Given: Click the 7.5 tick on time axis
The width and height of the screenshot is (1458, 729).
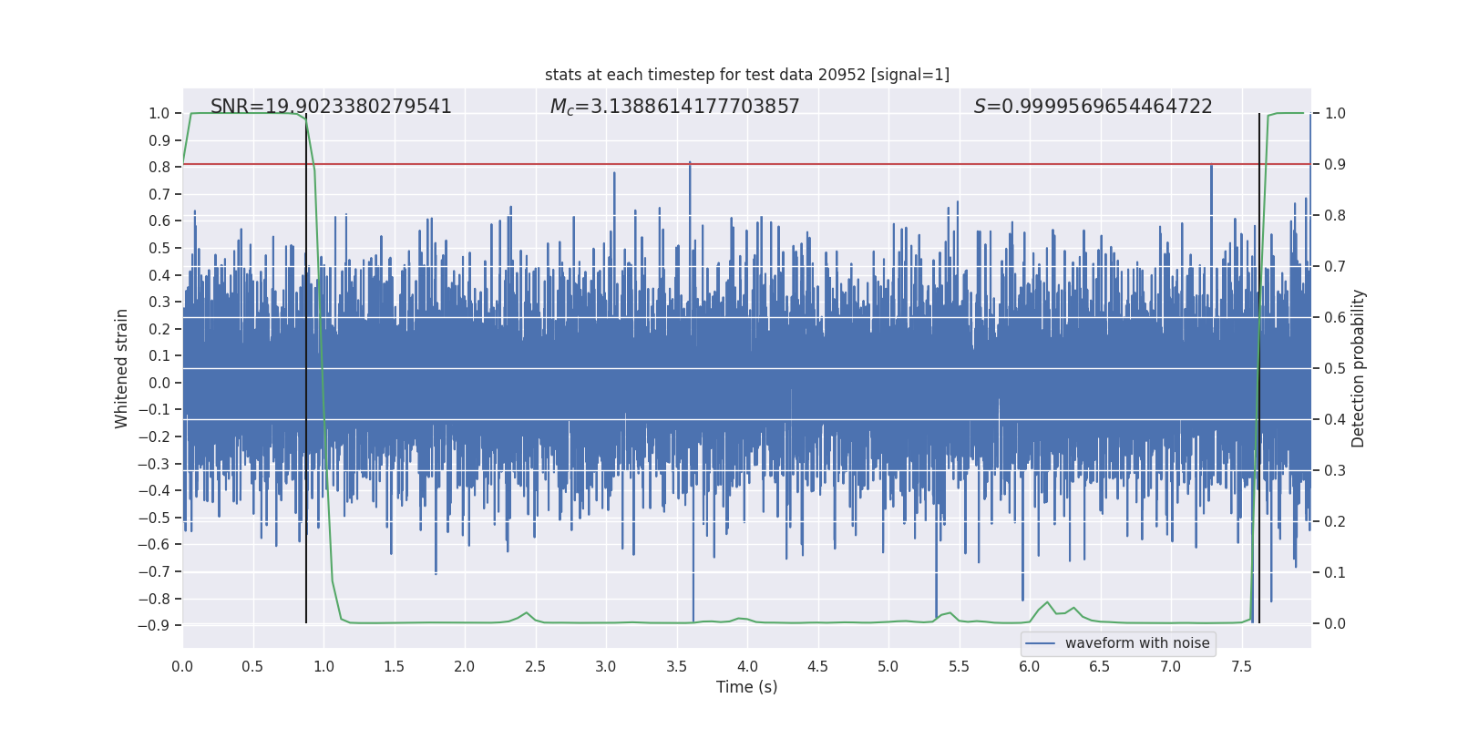Looking at the screenshot, I should tap(1241, 667).
